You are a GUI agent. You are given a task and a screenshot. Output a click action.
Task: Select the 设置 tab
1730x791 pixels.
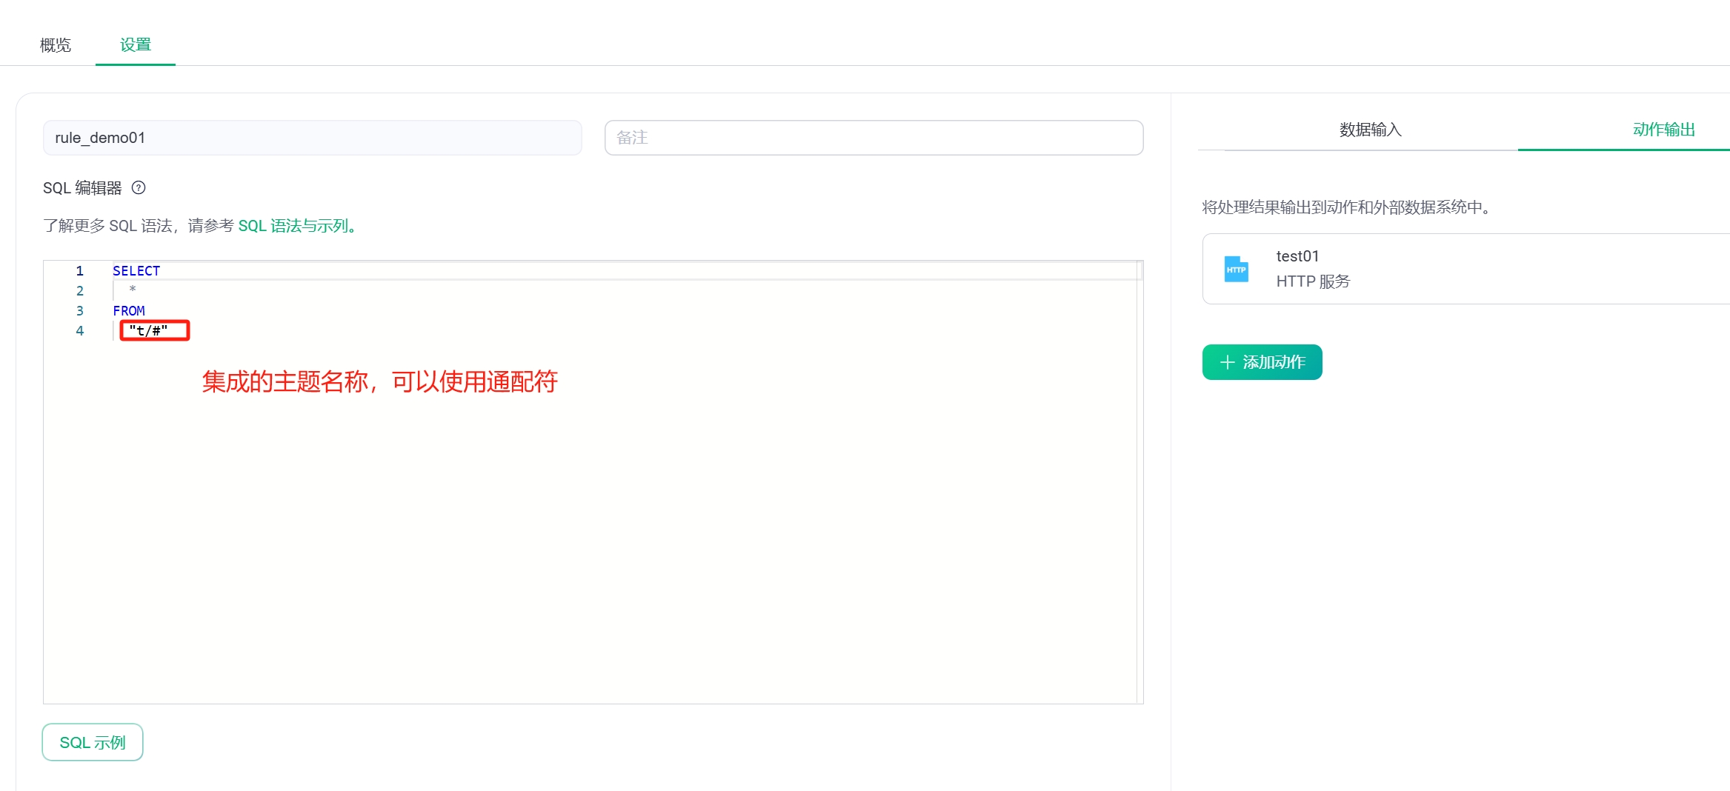136,45
